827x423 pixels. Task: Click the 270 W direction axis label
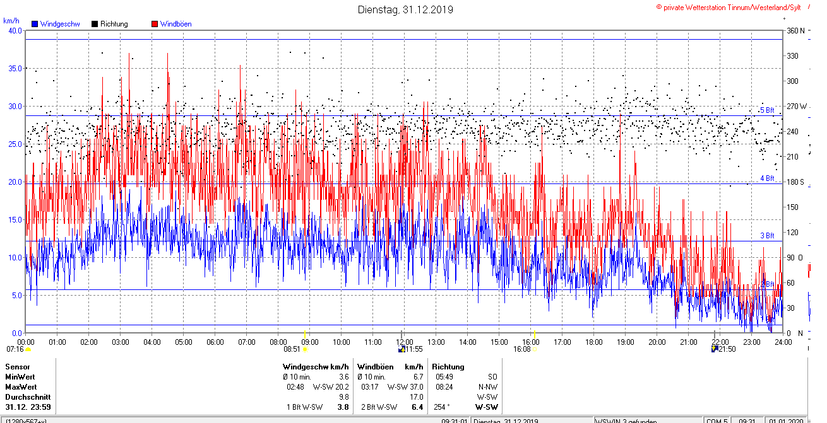(x=796, y=106)
